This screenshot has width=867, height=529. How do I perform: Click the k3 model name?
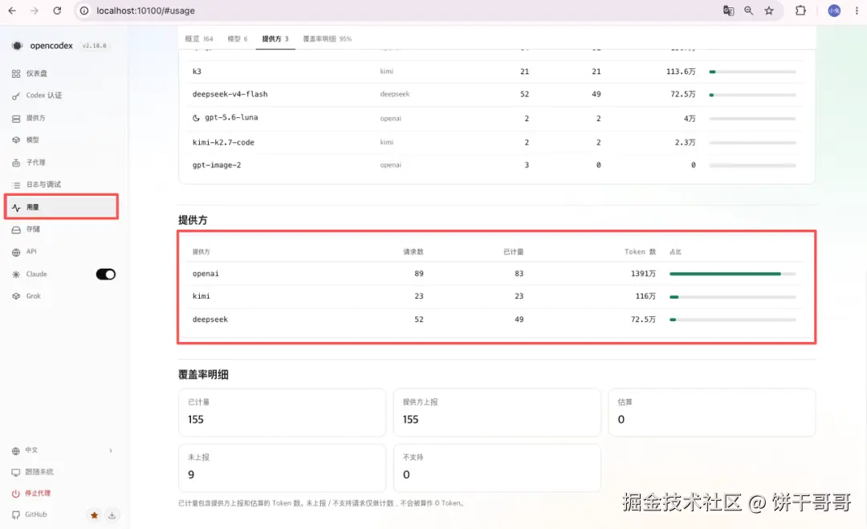[x=197, y=71]
